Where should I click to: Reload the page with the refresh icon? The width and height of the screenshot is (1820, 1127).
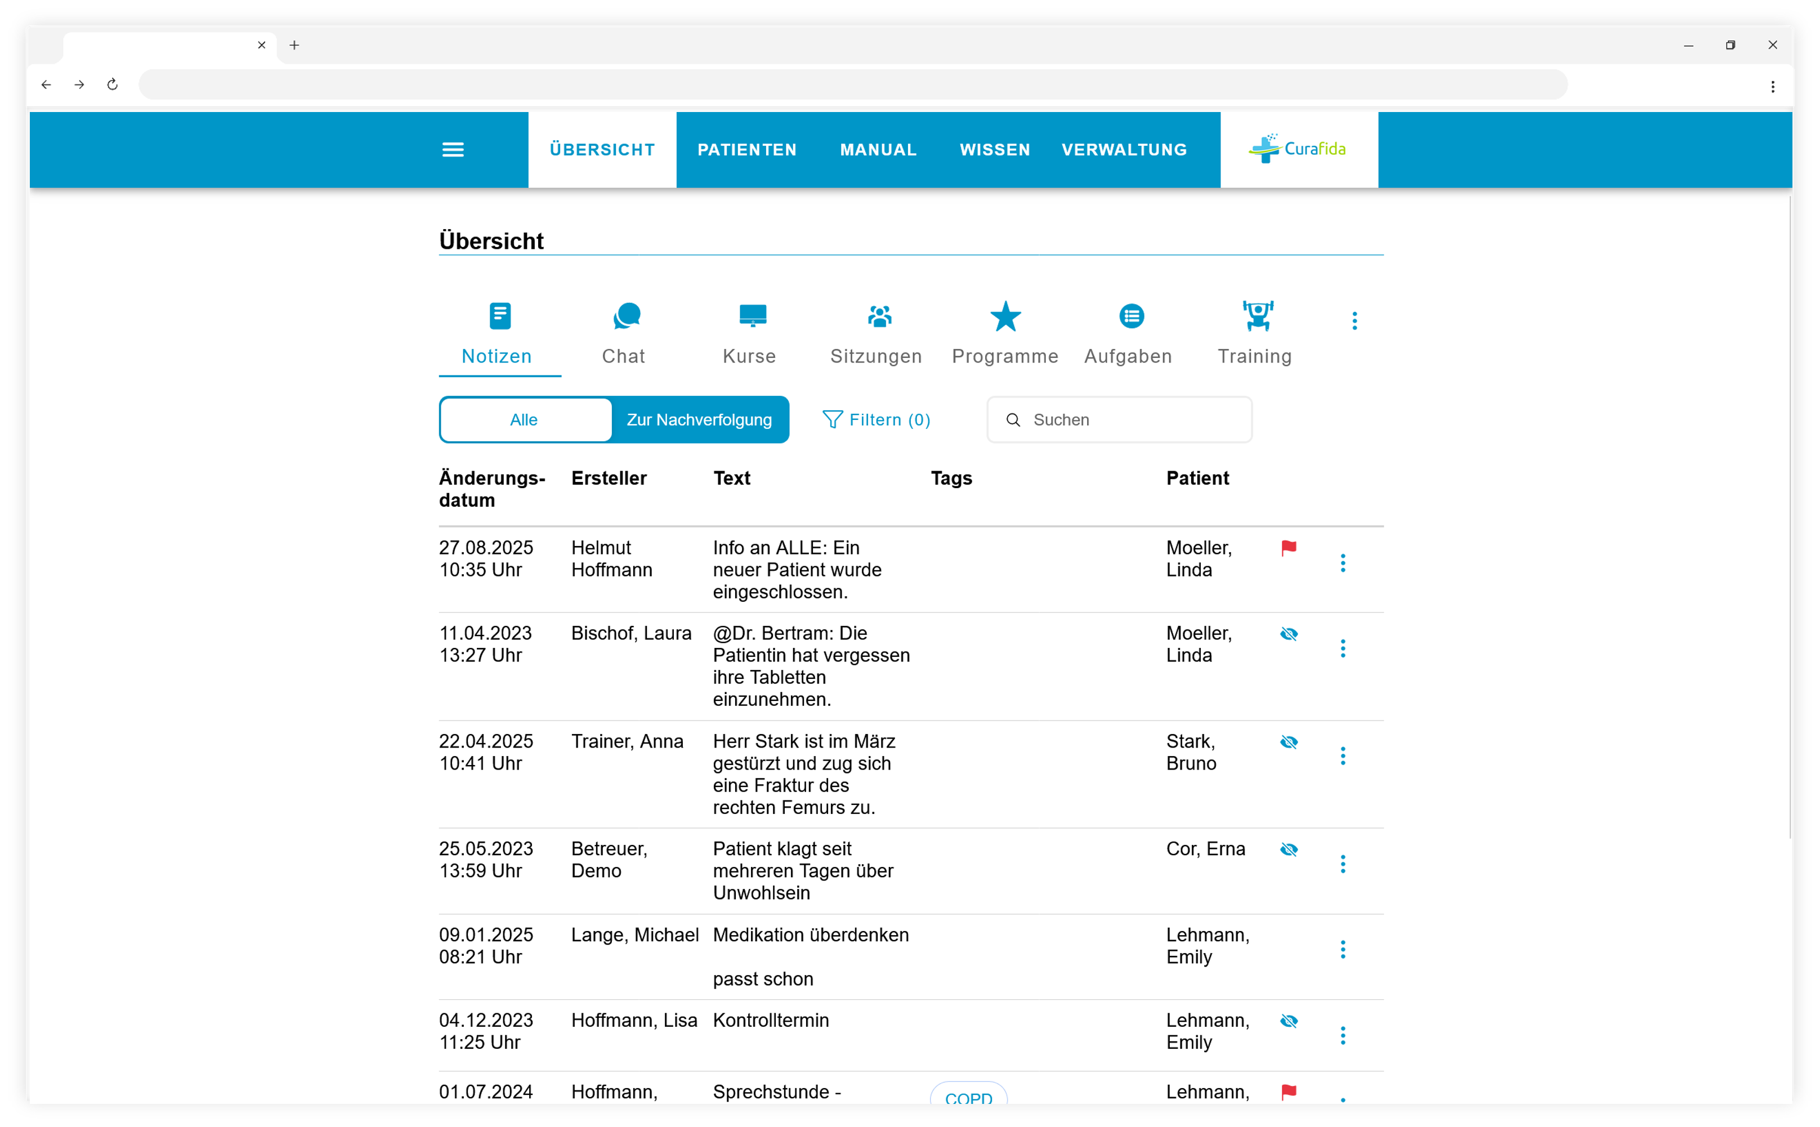pyautogui.click(x=113, y=85)
